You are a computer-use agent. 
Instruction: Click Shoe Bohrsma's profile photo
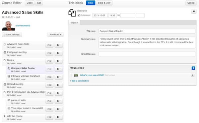(x=8, y=26)
